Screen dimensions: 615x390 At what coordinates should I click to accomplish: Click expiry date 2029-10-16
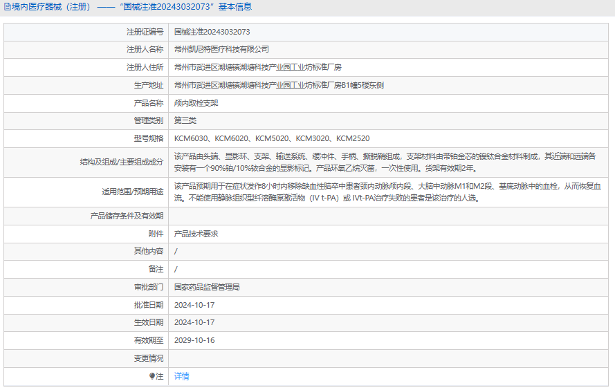tap(194, 341)
